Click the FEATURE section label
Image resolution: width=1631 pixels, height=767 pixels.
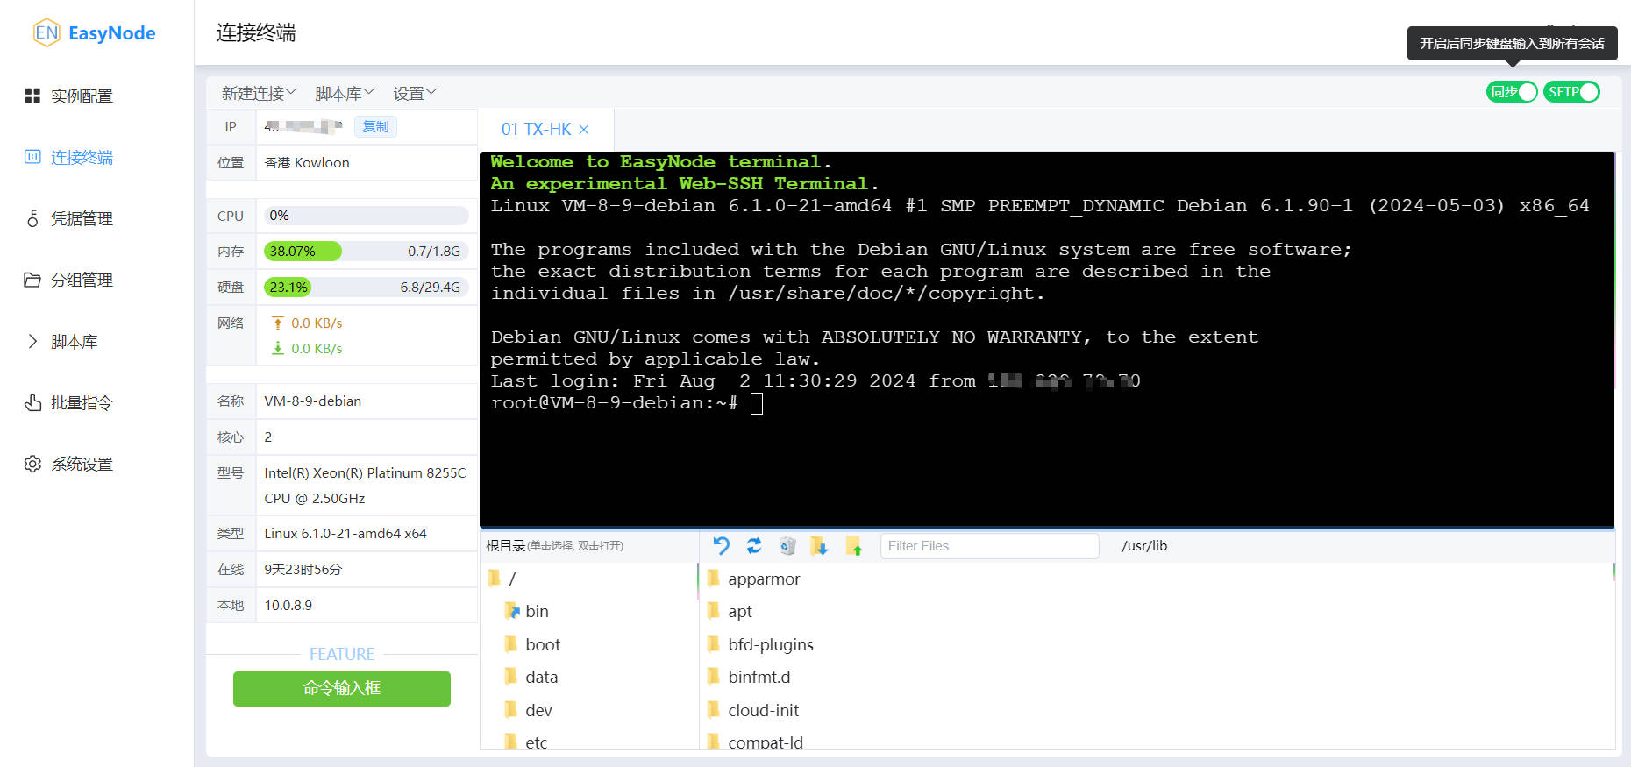pos(342,655)
